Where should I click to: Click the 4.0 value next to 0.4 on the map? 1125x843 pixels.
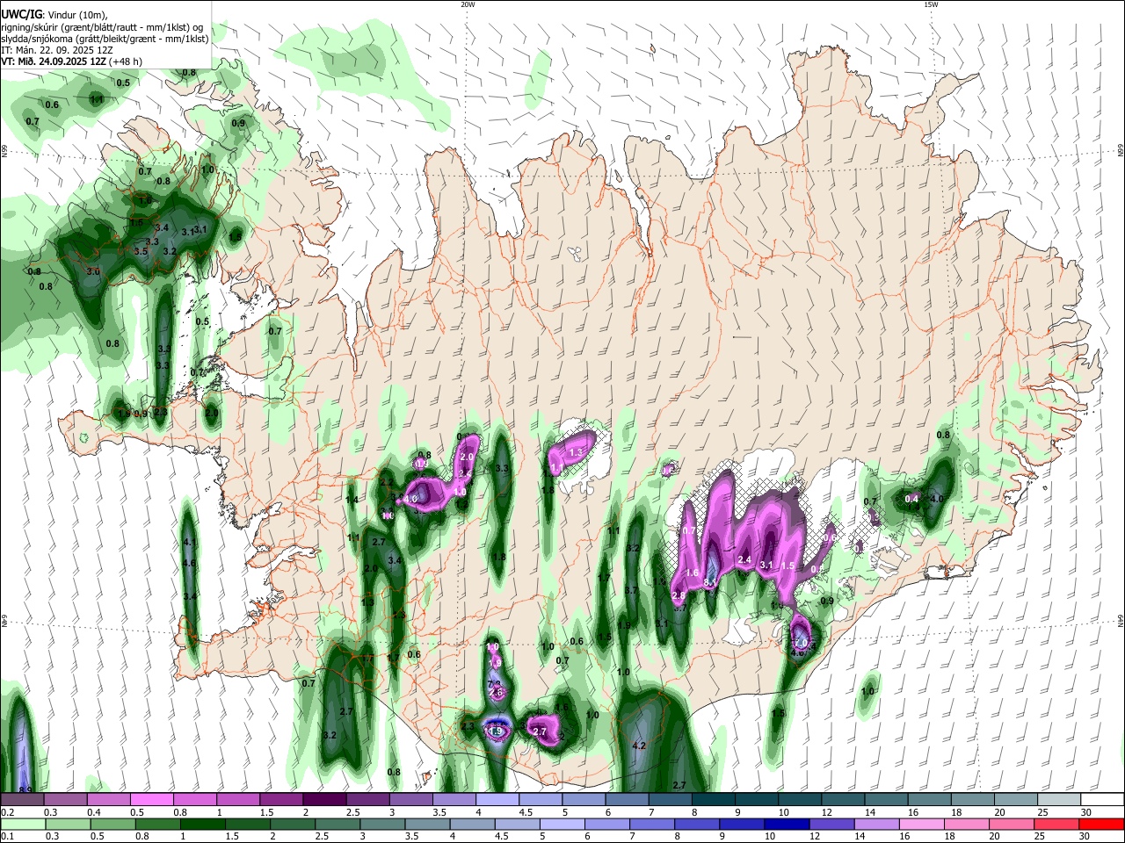click(x=937, y=499)
